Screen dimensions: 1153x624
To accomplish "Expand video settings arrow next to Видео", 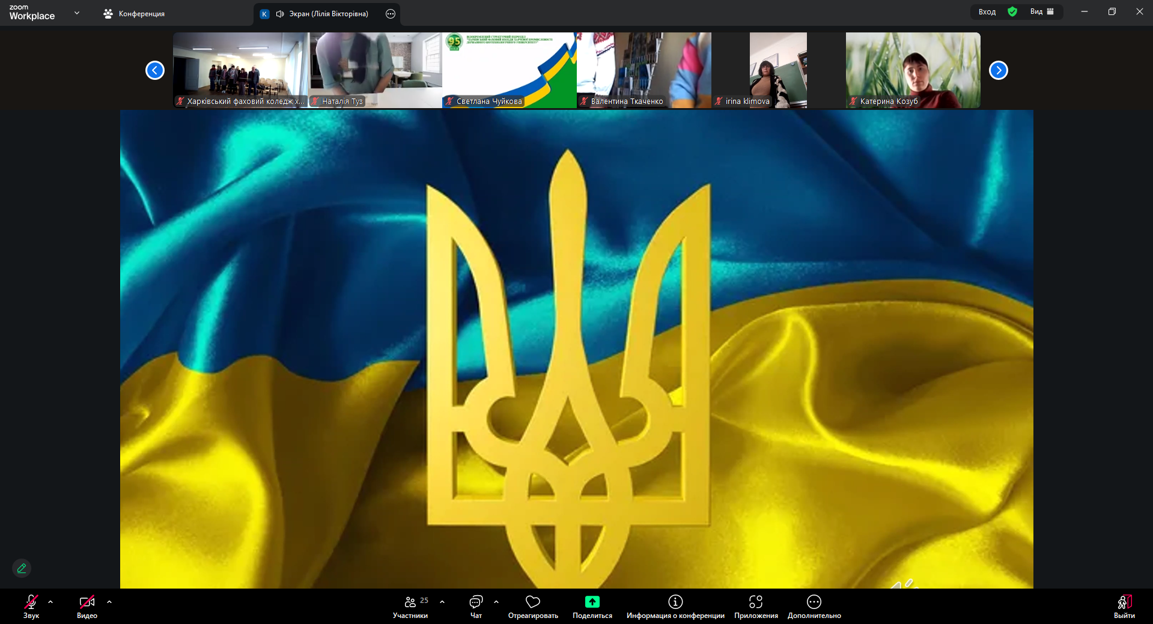I will [109, 602].
